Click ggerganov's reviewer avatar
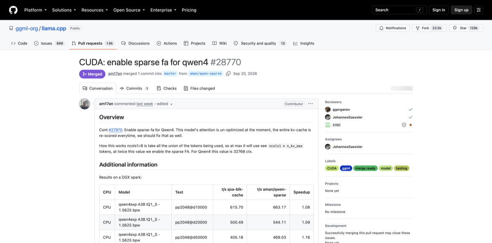The width and height of the screenshot is (492, 243). click(328, 110)
